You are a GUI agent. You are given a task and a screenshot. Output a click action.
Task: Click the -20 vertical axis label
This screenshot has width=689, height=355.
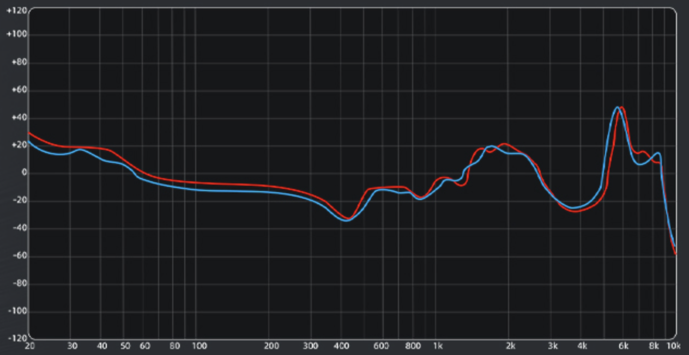(20, 201)
